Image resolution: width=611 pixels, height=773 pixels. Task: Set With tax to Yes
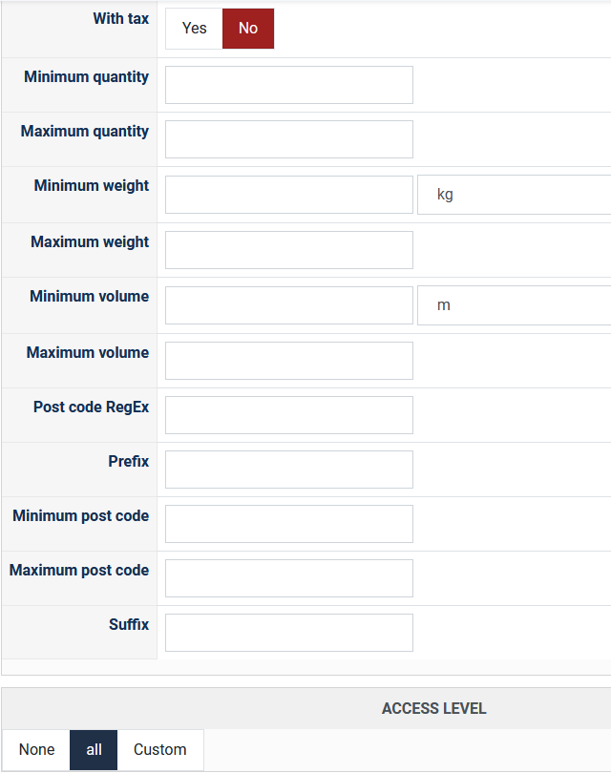[x=194, y=29]
